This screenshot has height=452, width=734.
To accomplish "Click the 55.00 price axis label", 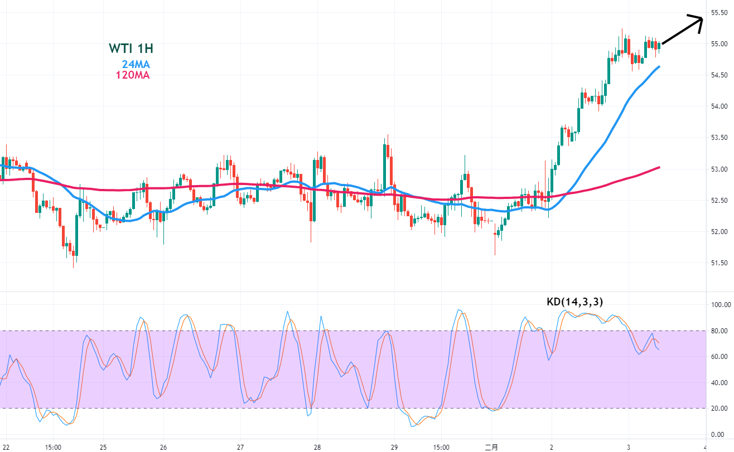I will 718,43.
